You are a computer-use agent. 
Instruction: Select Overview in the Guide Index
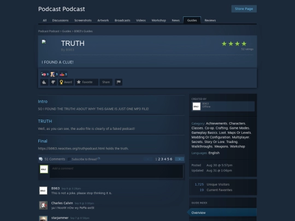click(x=223, y=213)
